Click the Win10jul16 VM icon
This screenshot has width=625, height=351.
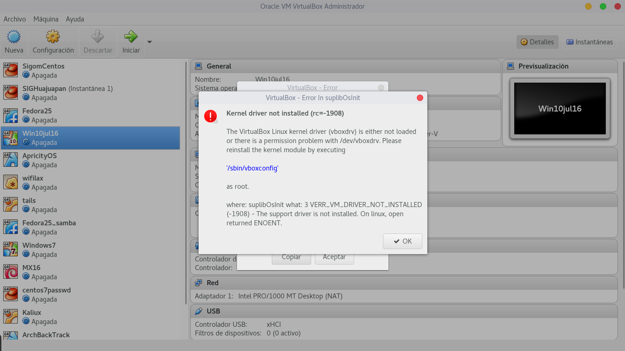pos(11,138)
